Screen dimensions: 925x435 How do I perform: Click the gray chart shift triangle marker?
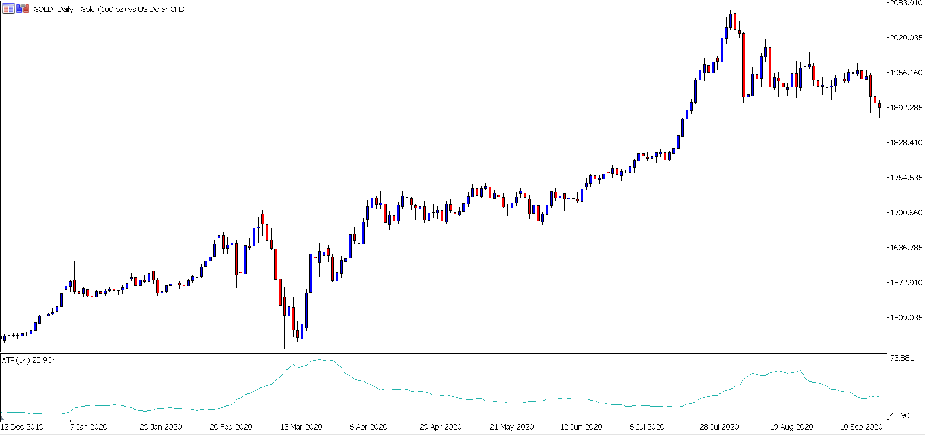point(2,417)
